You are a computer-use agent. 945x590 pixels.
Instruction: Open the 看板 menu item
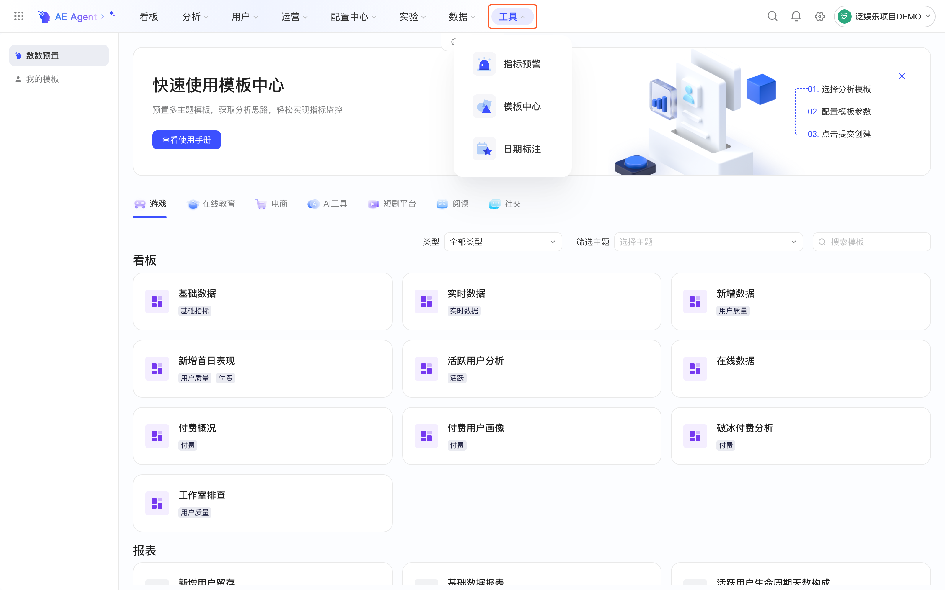point(149,17)
